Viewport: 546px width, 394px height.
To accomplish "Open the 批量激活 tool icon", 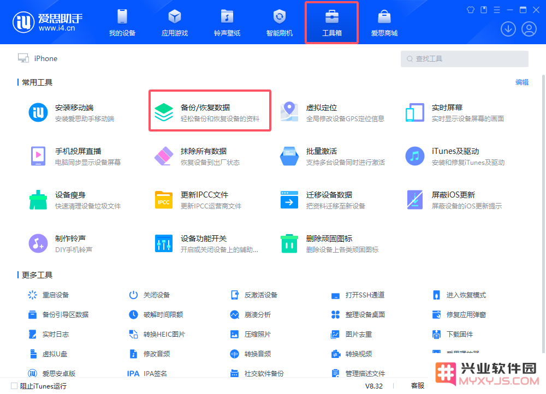I will point(289,156).
